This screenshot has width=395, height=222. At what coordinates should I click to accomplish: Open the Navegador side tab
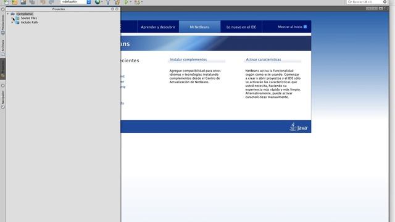click(x=2, y=99)
